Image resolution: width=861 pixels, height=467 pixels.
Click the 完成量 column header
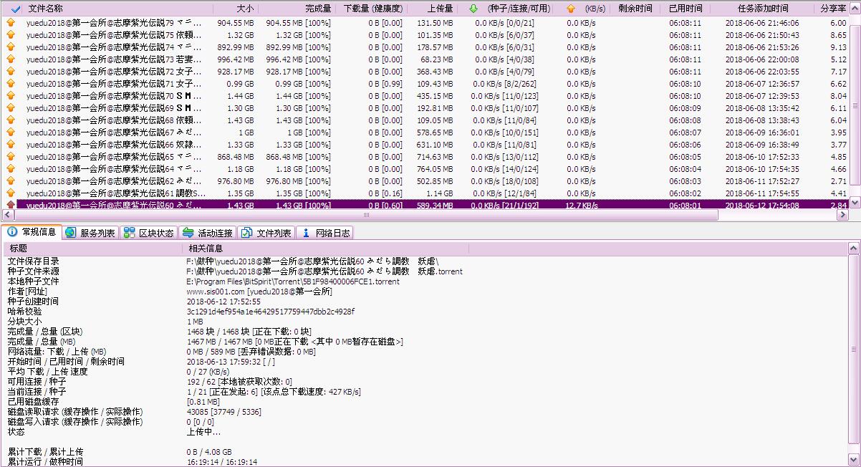[x=317, y=9]
